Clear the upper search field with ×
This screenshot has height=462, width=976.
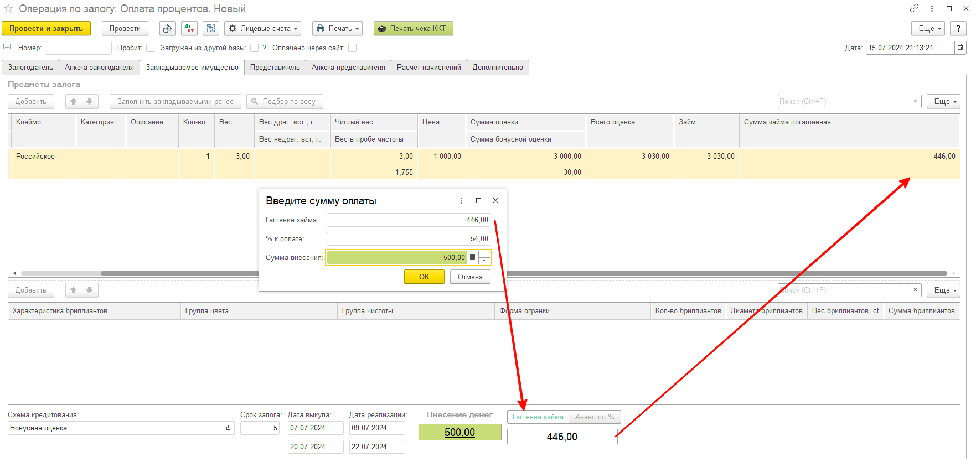915,101
